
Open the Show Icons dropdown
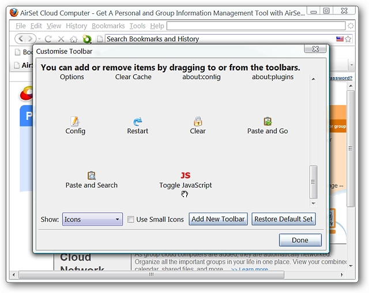pyautogui.click(x=92, y=219)
